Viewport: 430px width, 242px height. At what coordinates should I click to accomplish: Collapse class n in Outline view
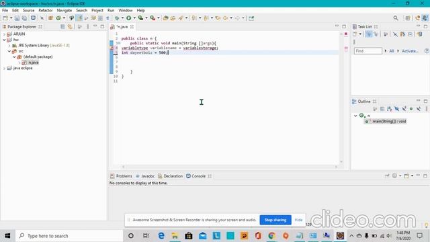[355, 116]
